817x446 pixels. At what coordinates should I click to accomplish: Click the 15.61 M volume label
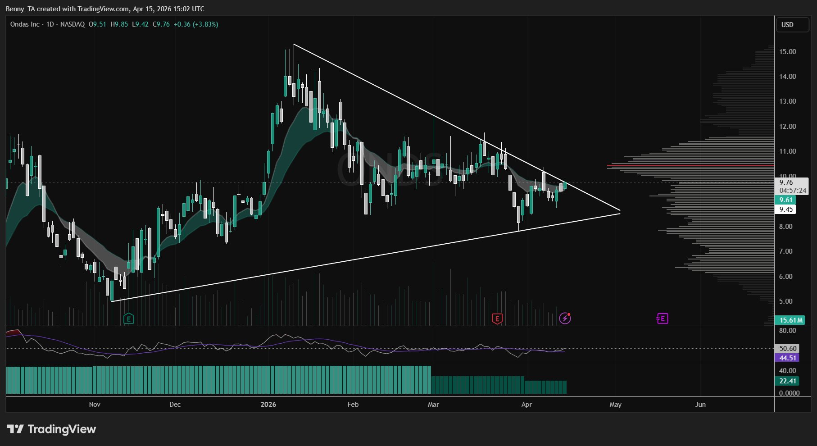[x=790, y=320]
